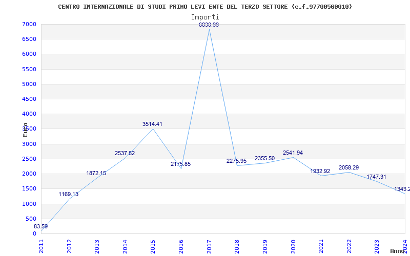Select the 2175.85 data label
Screen dimensions: 410x256
coord(181,164)
